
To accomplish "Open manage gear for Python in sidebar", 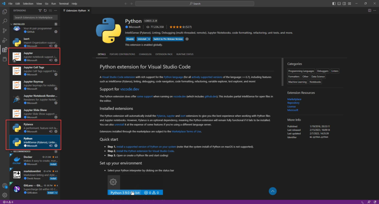I will point(56,146).
